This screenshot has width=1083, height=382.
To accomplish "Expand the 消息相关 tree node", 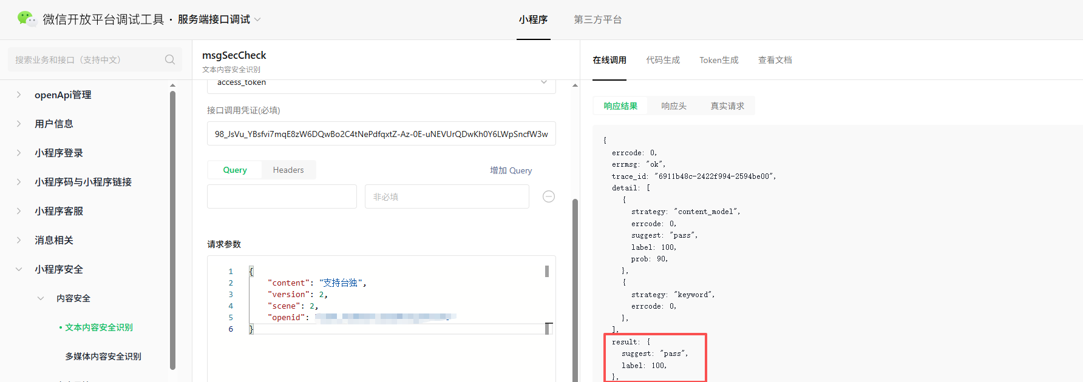I will (19, 240).
